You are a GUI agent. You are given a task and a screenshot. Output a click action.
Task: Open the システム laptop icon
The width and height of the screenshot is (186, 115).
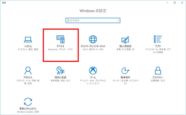pos(28,40)
